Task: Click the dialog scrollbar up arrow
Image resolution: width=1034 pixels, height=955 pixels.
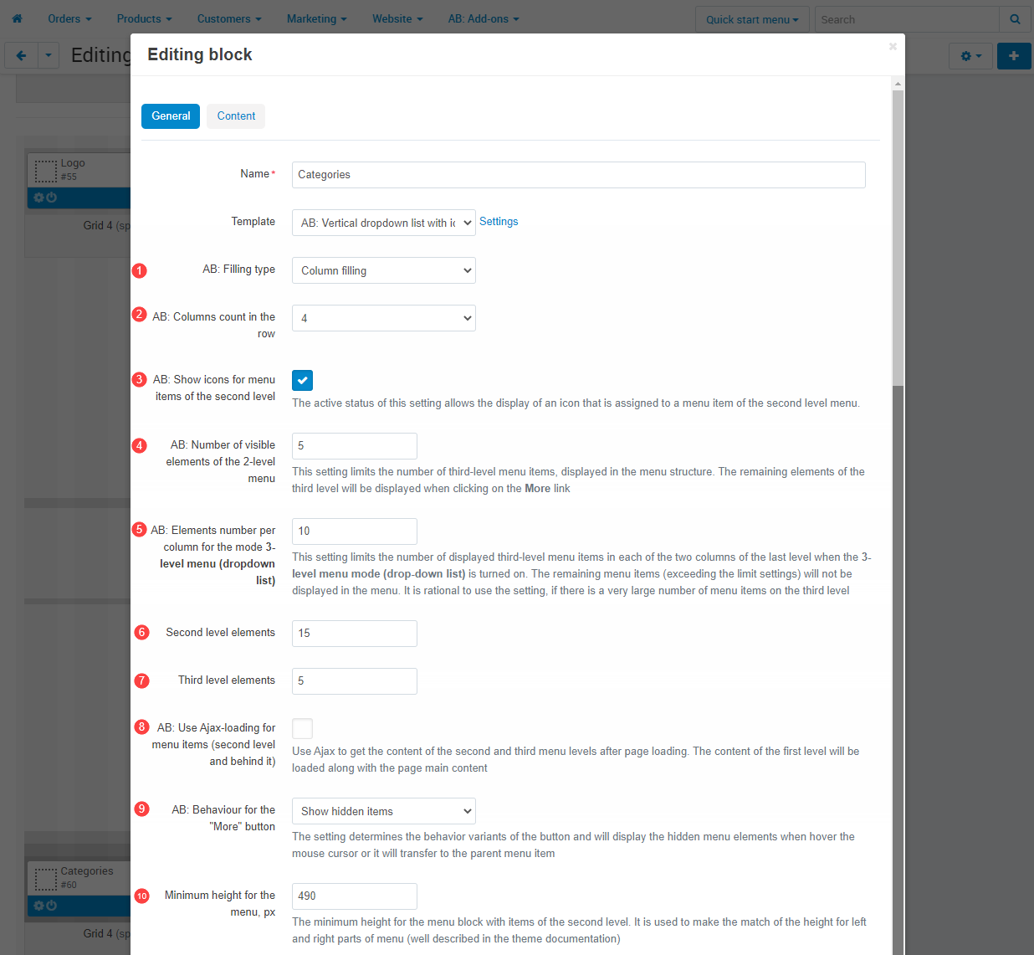Action: pos(898,84)
